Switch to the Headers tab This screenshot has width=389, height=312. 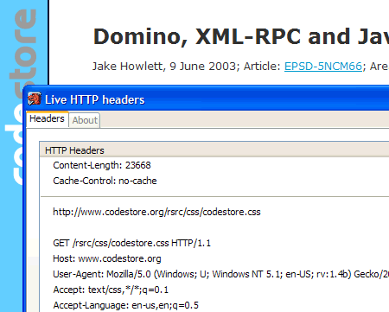click(x=47, y=118)
